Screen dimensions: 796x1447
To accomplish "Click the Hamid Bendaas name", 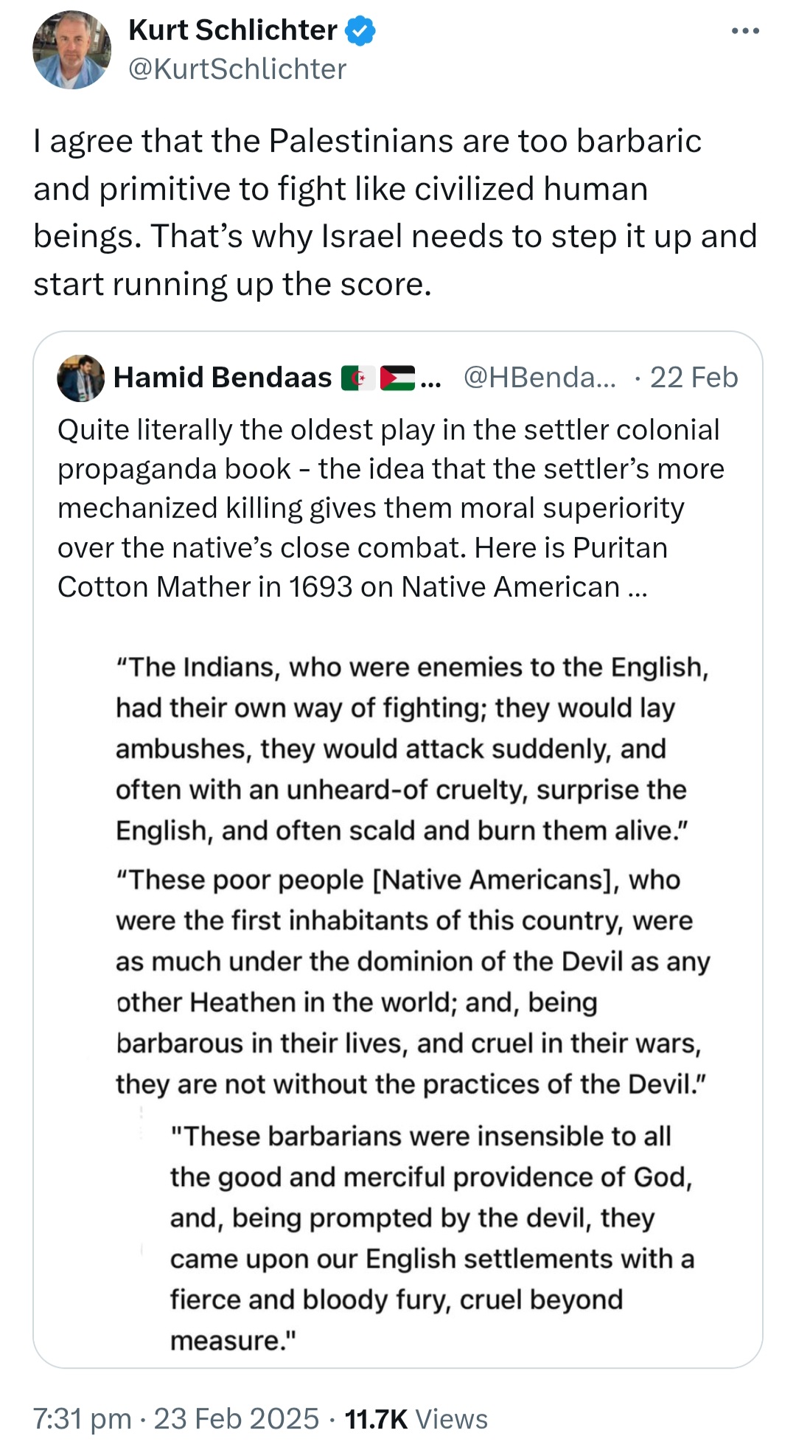I will click(223, 378).
